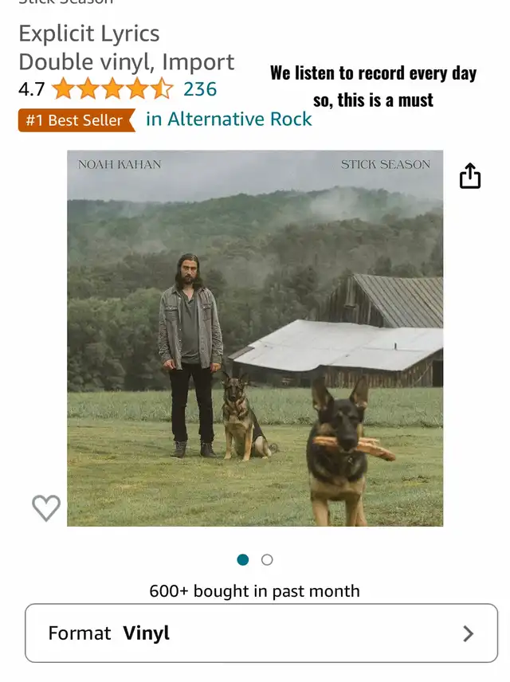Click the middle third rating star
The height and width of the screenshot is (682, 510).
pos(112,88)
